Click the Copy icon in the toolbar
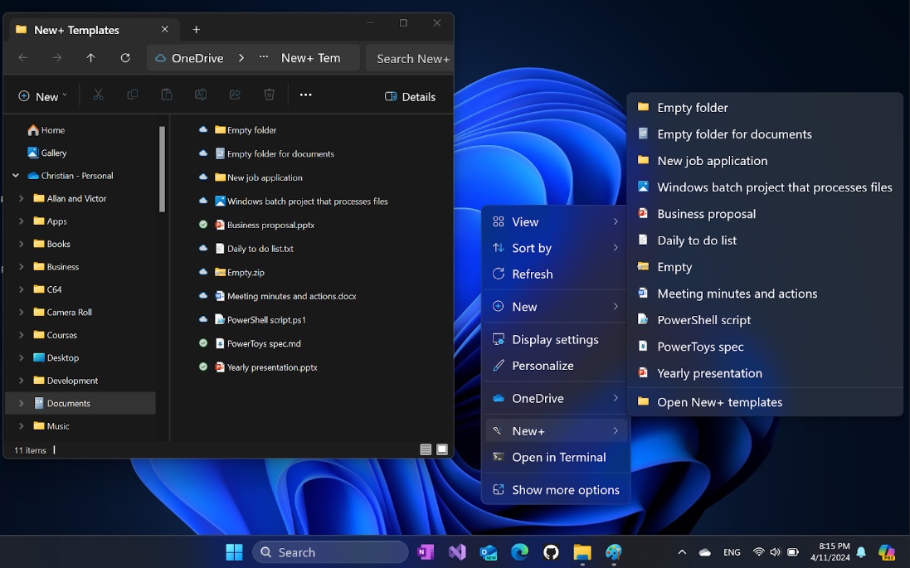910x568 pixels. click(132, 95)
